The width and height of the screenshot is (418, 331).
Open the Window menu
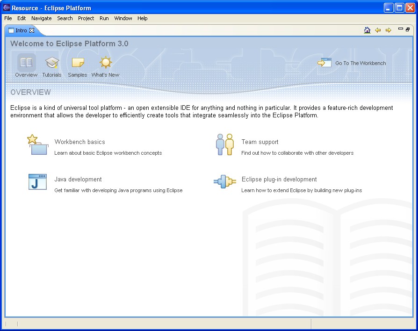123,18
